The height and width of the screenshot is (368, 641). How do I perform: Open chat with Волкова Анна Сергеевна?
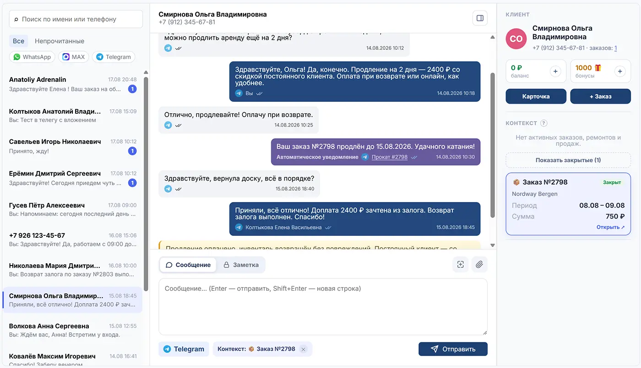(x=73, y=330)
